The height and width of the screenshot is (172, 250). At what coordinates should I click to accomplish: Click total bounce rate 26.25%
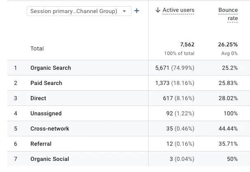[x=228, y=45]
